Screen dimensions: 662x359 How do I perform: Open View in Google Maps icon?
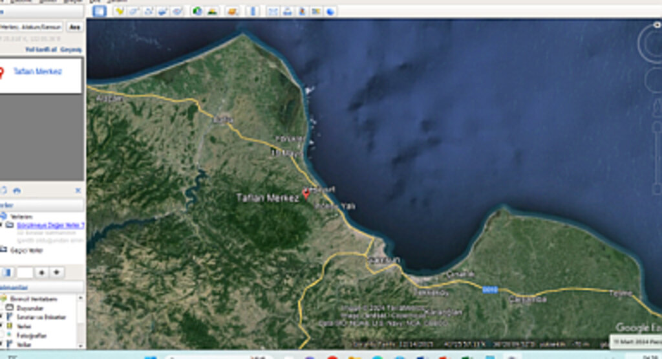click(x=315, y=12)
